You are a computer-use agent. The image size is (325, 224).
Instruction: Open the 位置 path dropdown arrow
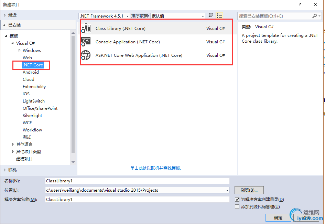click(227, 190)
